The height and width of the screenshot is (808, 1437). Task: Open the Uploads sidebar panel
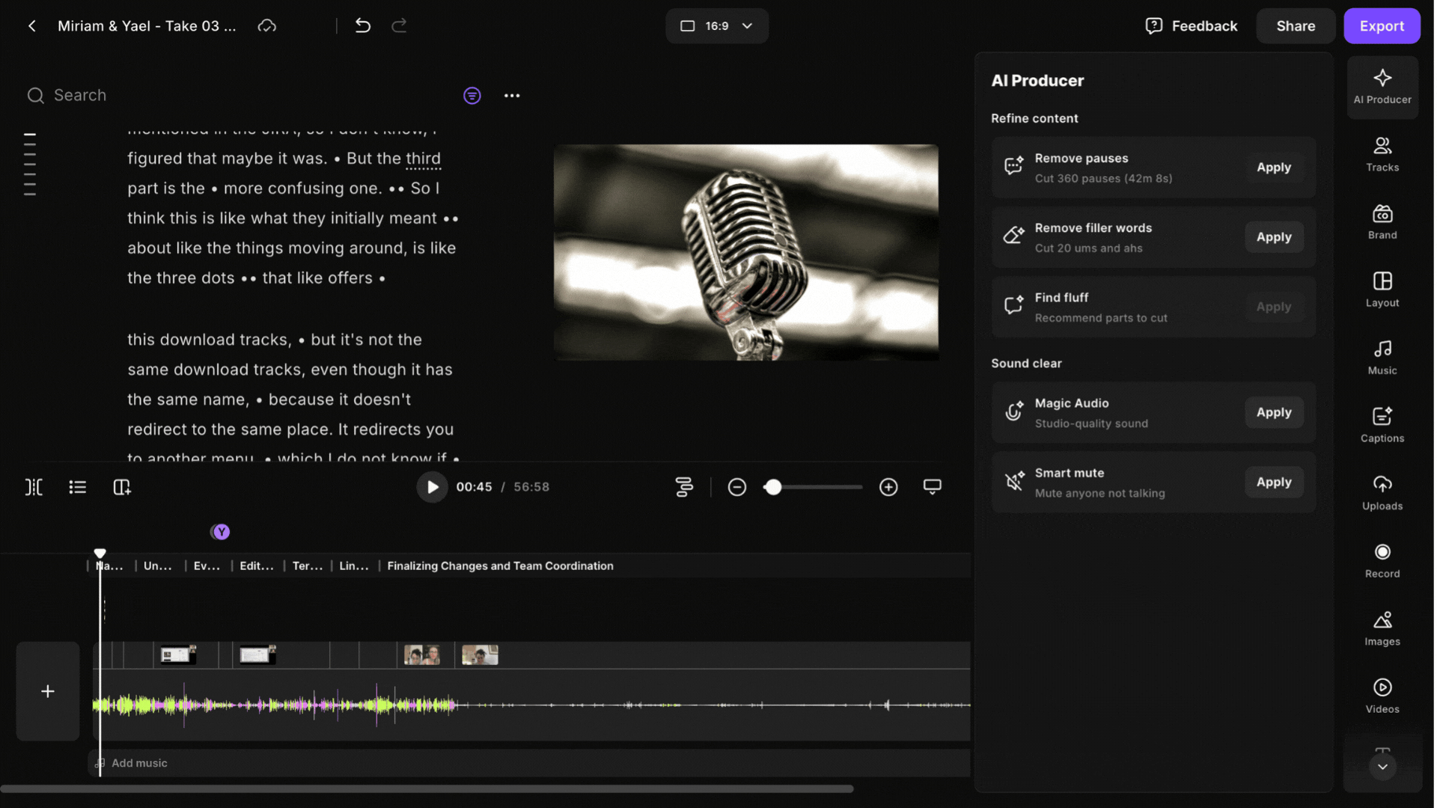(x=1382, y=494)
